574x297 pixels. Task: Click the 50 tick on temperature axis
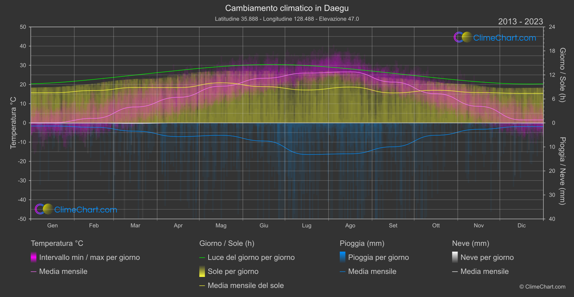(x=23, y=27)
